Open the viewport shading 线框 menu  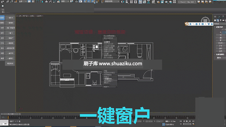coord(32,16)
